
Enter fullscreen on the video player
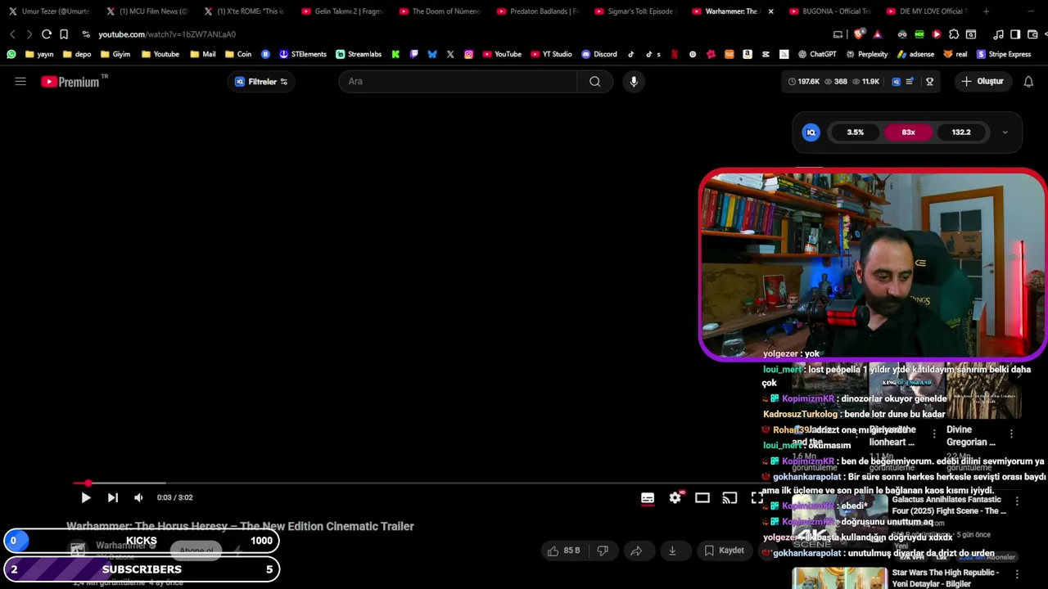pos(757,497)
